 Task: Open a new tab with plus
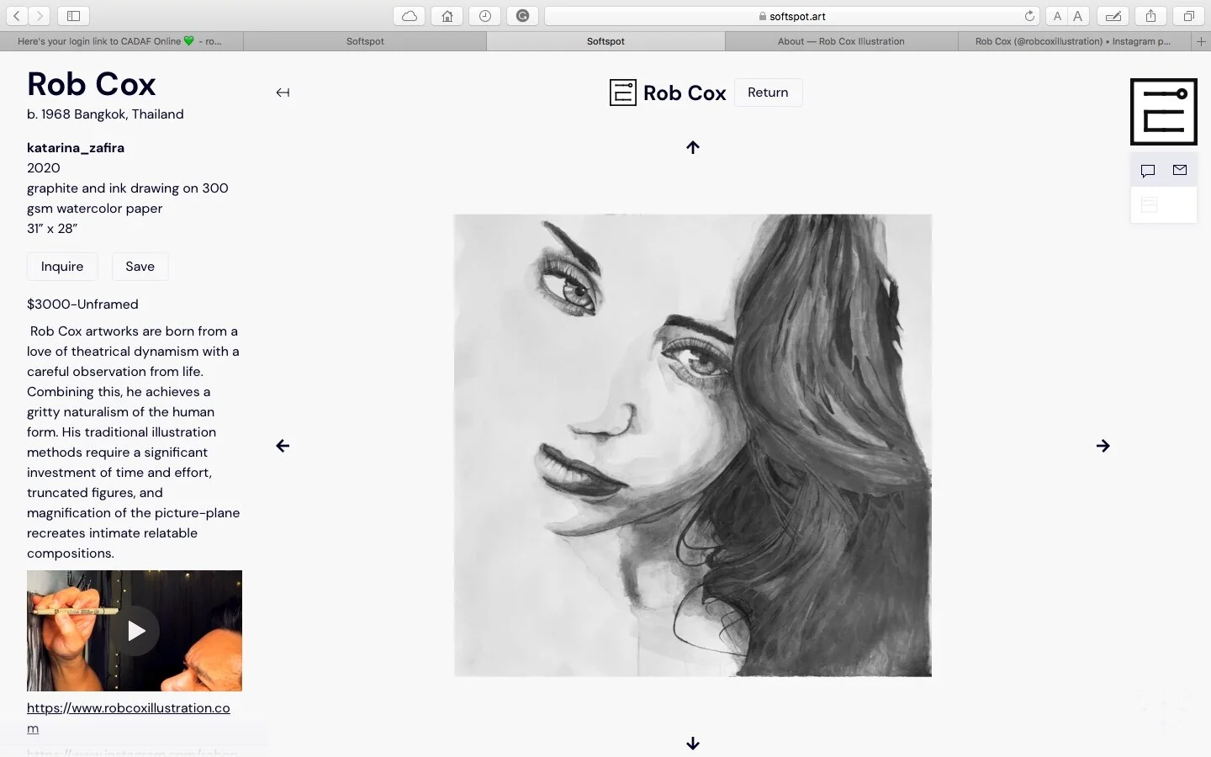tap(1201, 40)
